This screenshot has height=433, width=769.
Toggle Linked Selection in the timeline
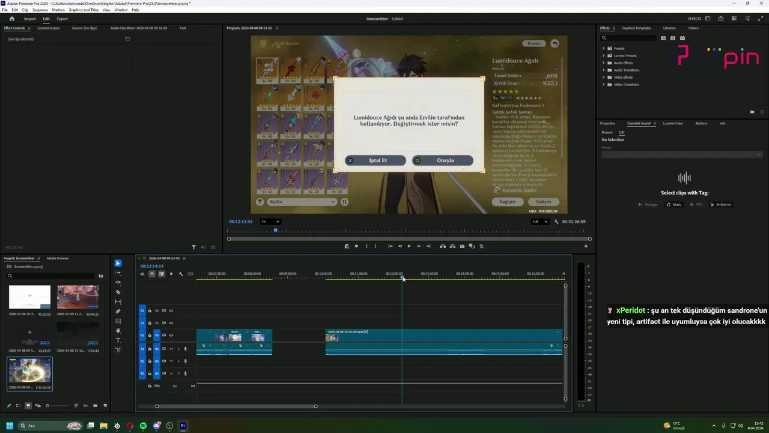point(162,274)
